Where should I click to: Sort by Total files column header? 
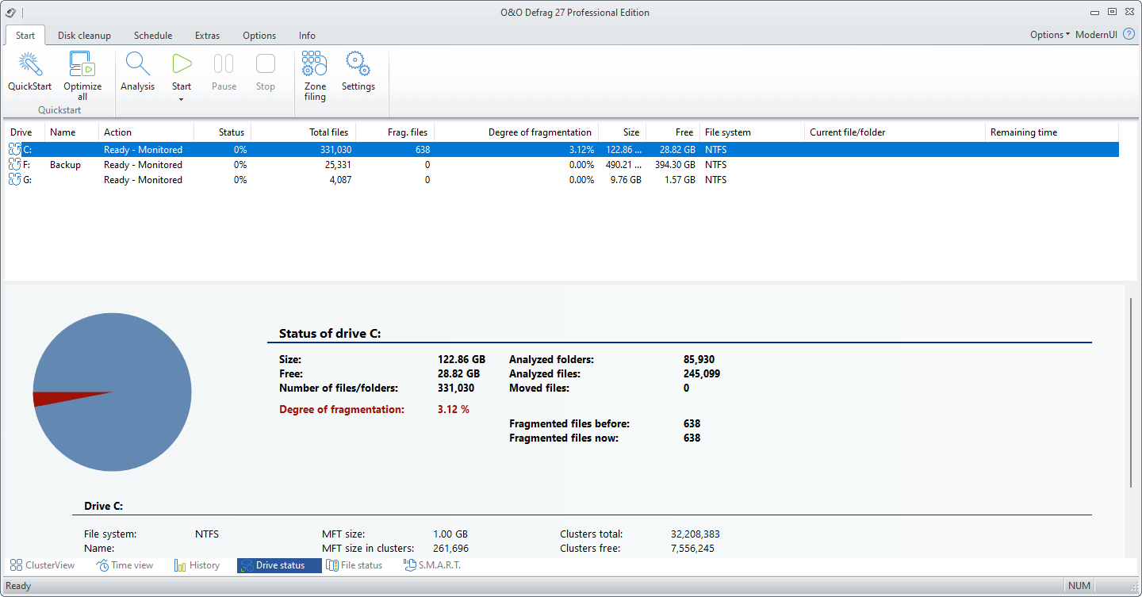tap(303, 132)
